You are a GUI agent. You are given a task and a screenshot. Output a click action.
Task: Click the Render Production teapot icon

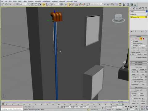coord(135,5)
